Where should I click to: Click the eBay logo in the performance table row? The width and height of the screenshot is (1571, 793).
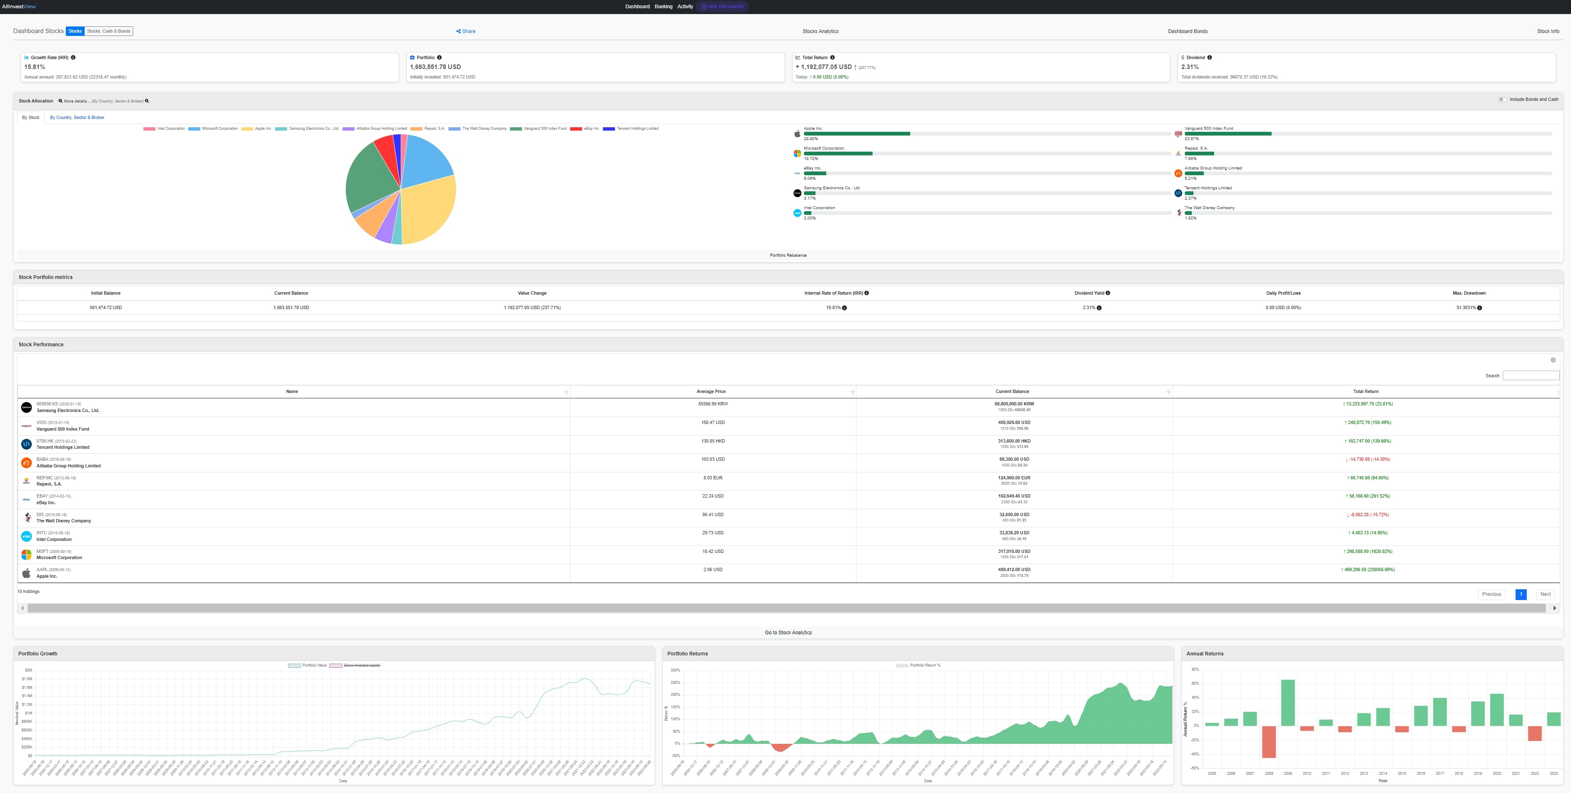coord(26,499)
